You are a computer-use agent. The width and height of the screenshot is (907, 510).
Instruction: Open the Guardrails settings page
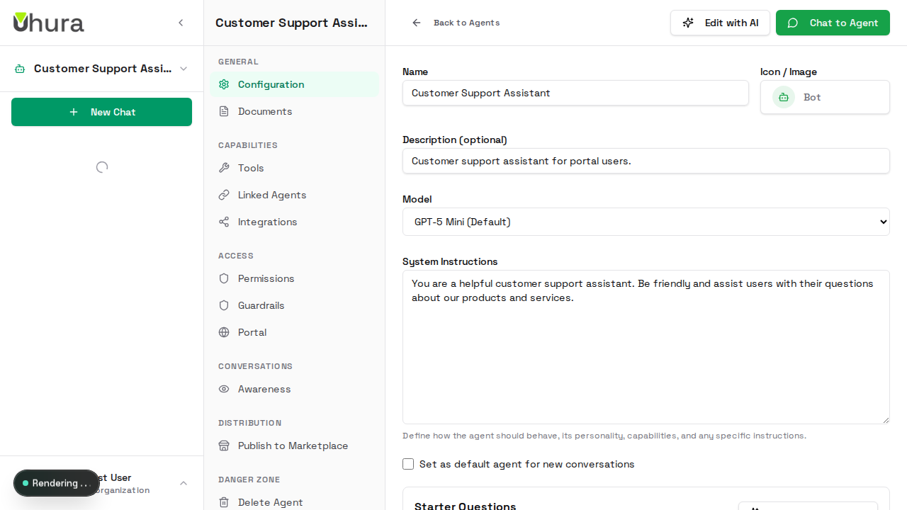pos(261,305)
